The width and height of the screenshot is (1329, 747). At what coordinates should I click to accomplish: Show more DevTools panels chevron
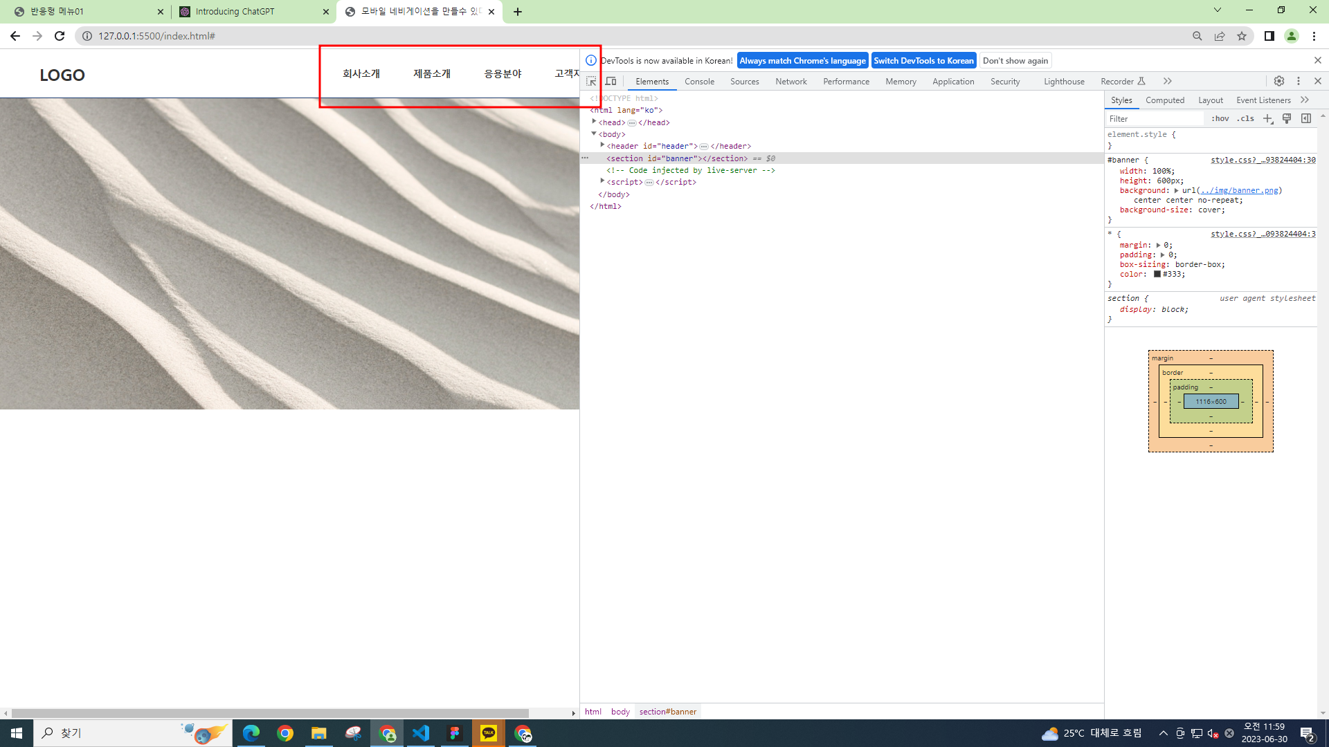tap(1168, 82)
